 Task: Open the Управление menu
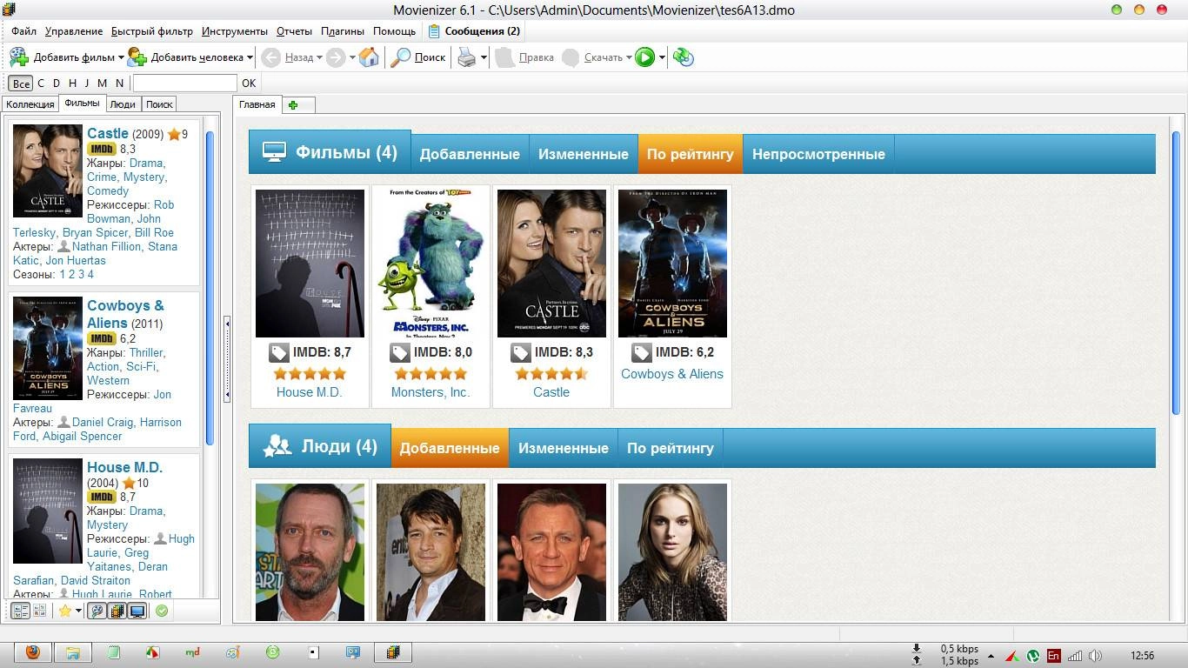click(74, 31)
